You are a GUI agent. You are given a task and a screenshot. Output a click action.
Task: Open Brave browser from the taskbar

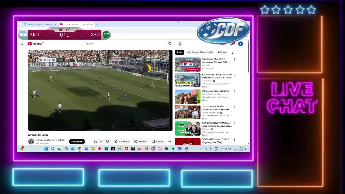point(146,149)
